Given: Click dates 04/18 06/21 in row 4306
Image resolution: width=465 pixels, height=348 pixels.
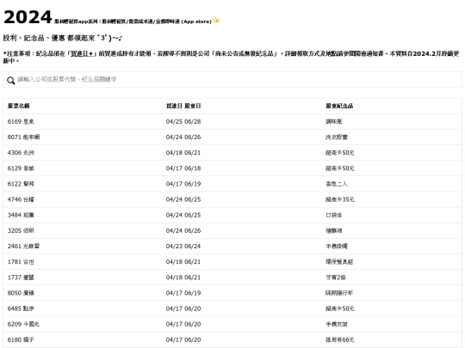Looking at the screenshot, I should (183, 153).
